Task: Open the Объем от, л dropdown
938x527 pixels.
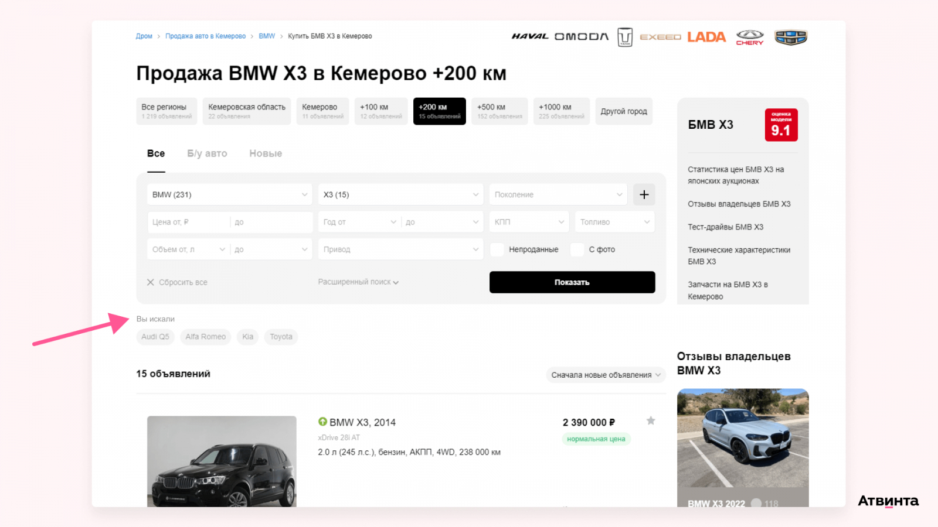Action: click(189, 249)
